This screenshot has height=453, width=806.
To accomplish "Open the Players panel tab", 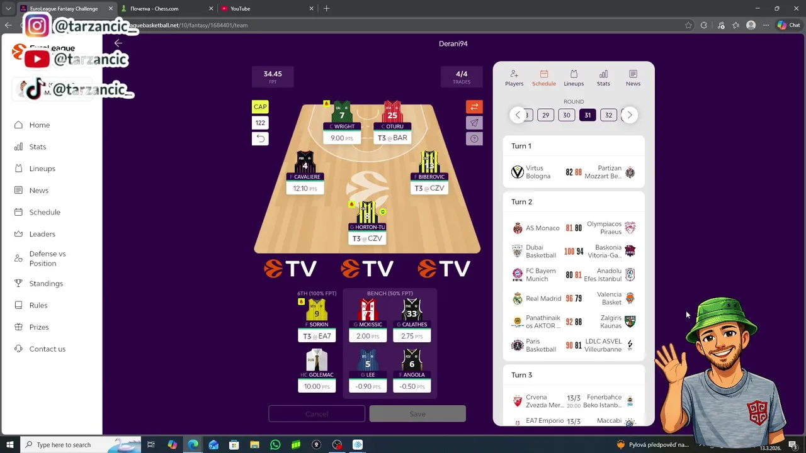I will click(514, 78).
